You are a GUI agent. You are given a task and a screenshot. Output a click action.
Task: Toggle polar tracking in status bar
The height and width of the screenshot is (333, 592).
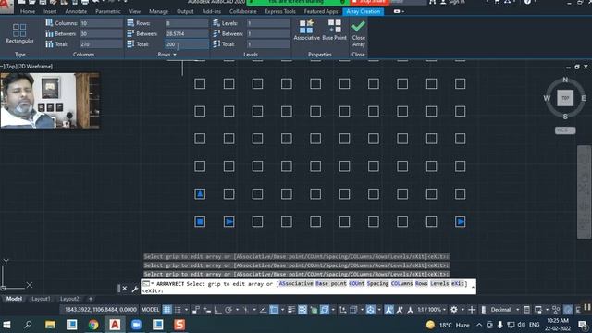(x=228, y=310)
